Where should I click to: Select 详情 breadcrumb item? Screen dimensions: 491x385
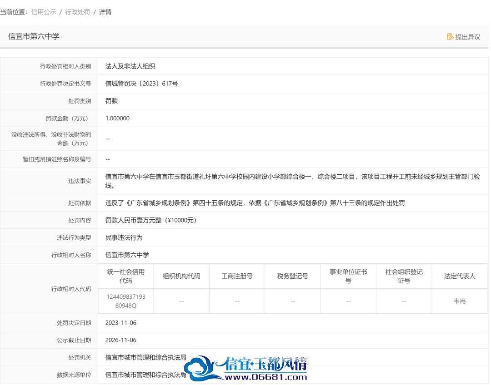[105, 12]
